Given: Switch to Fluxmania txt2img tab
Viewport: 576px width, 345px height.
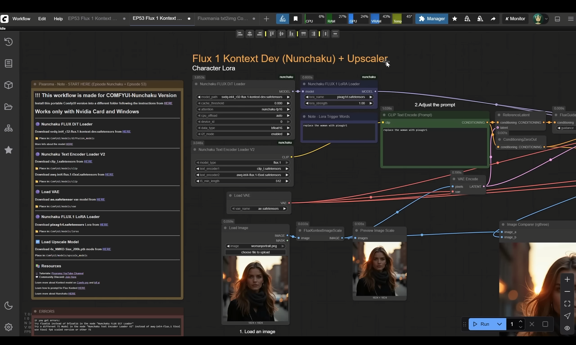Looking at the screenshot, I should click(x=223, y=18).
